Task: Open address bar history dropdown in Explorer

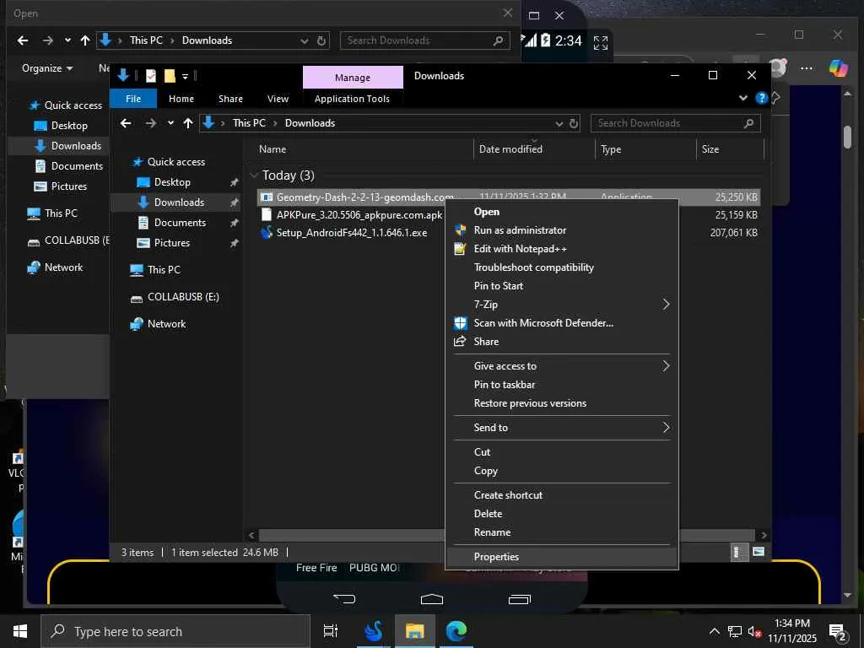Action: (559, 123)
